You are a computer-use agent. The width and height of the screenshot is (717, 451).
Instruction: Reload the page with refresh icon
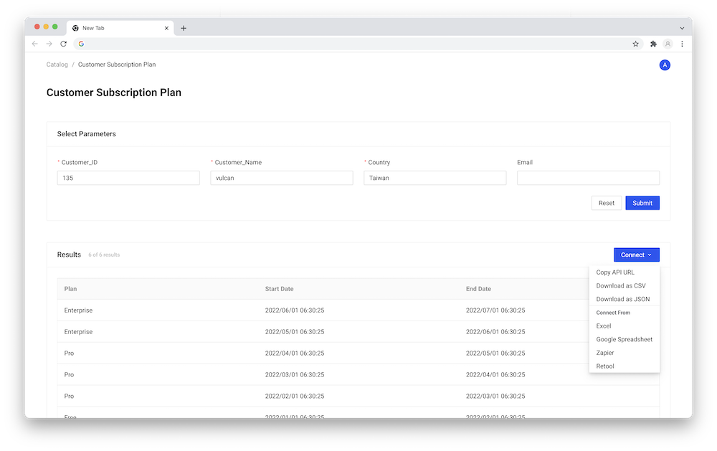63,44
